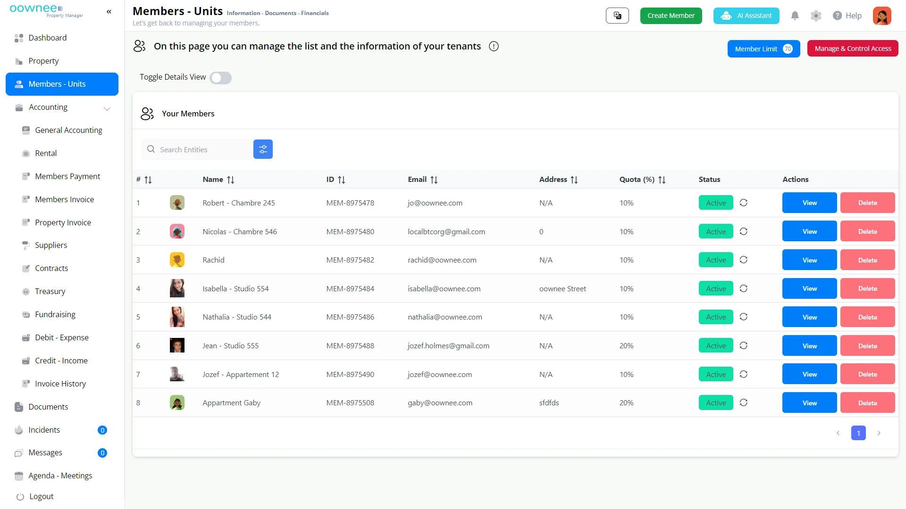The image size is (906, 509).
Task: Go to previous page arrow
Action: tap(838, 433)
